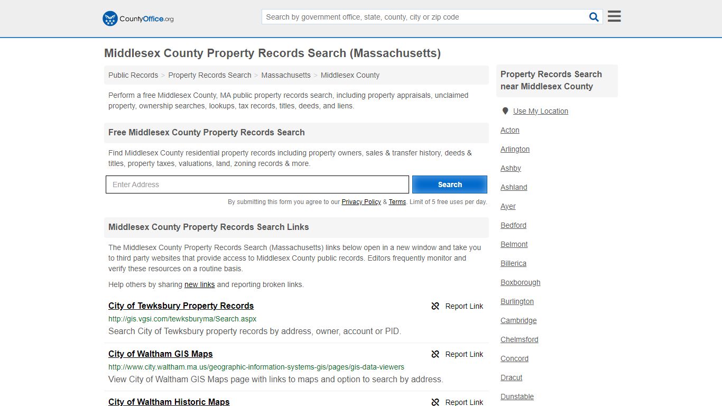Open the Massachusetts breadcrumb link
The image size is (722, 406).
(x=286, y=75)
